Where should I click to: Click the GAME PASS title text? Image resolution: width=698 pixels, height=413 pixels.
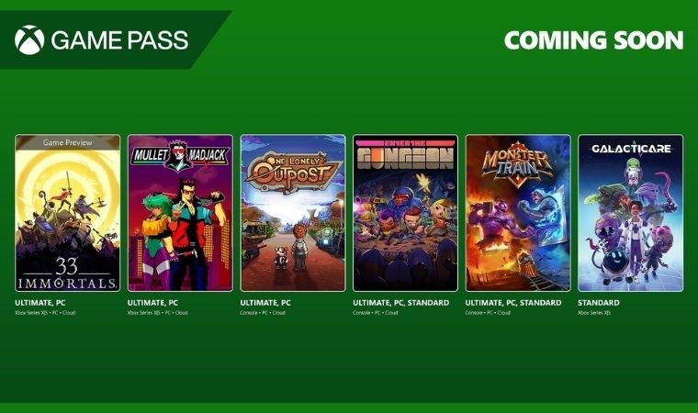[119, 40]
